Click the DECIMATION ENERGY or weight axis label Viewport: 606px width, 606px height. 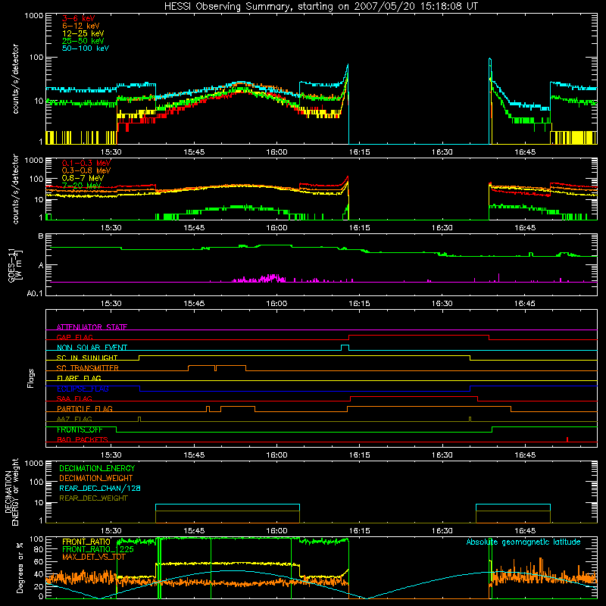click(11, 492)
